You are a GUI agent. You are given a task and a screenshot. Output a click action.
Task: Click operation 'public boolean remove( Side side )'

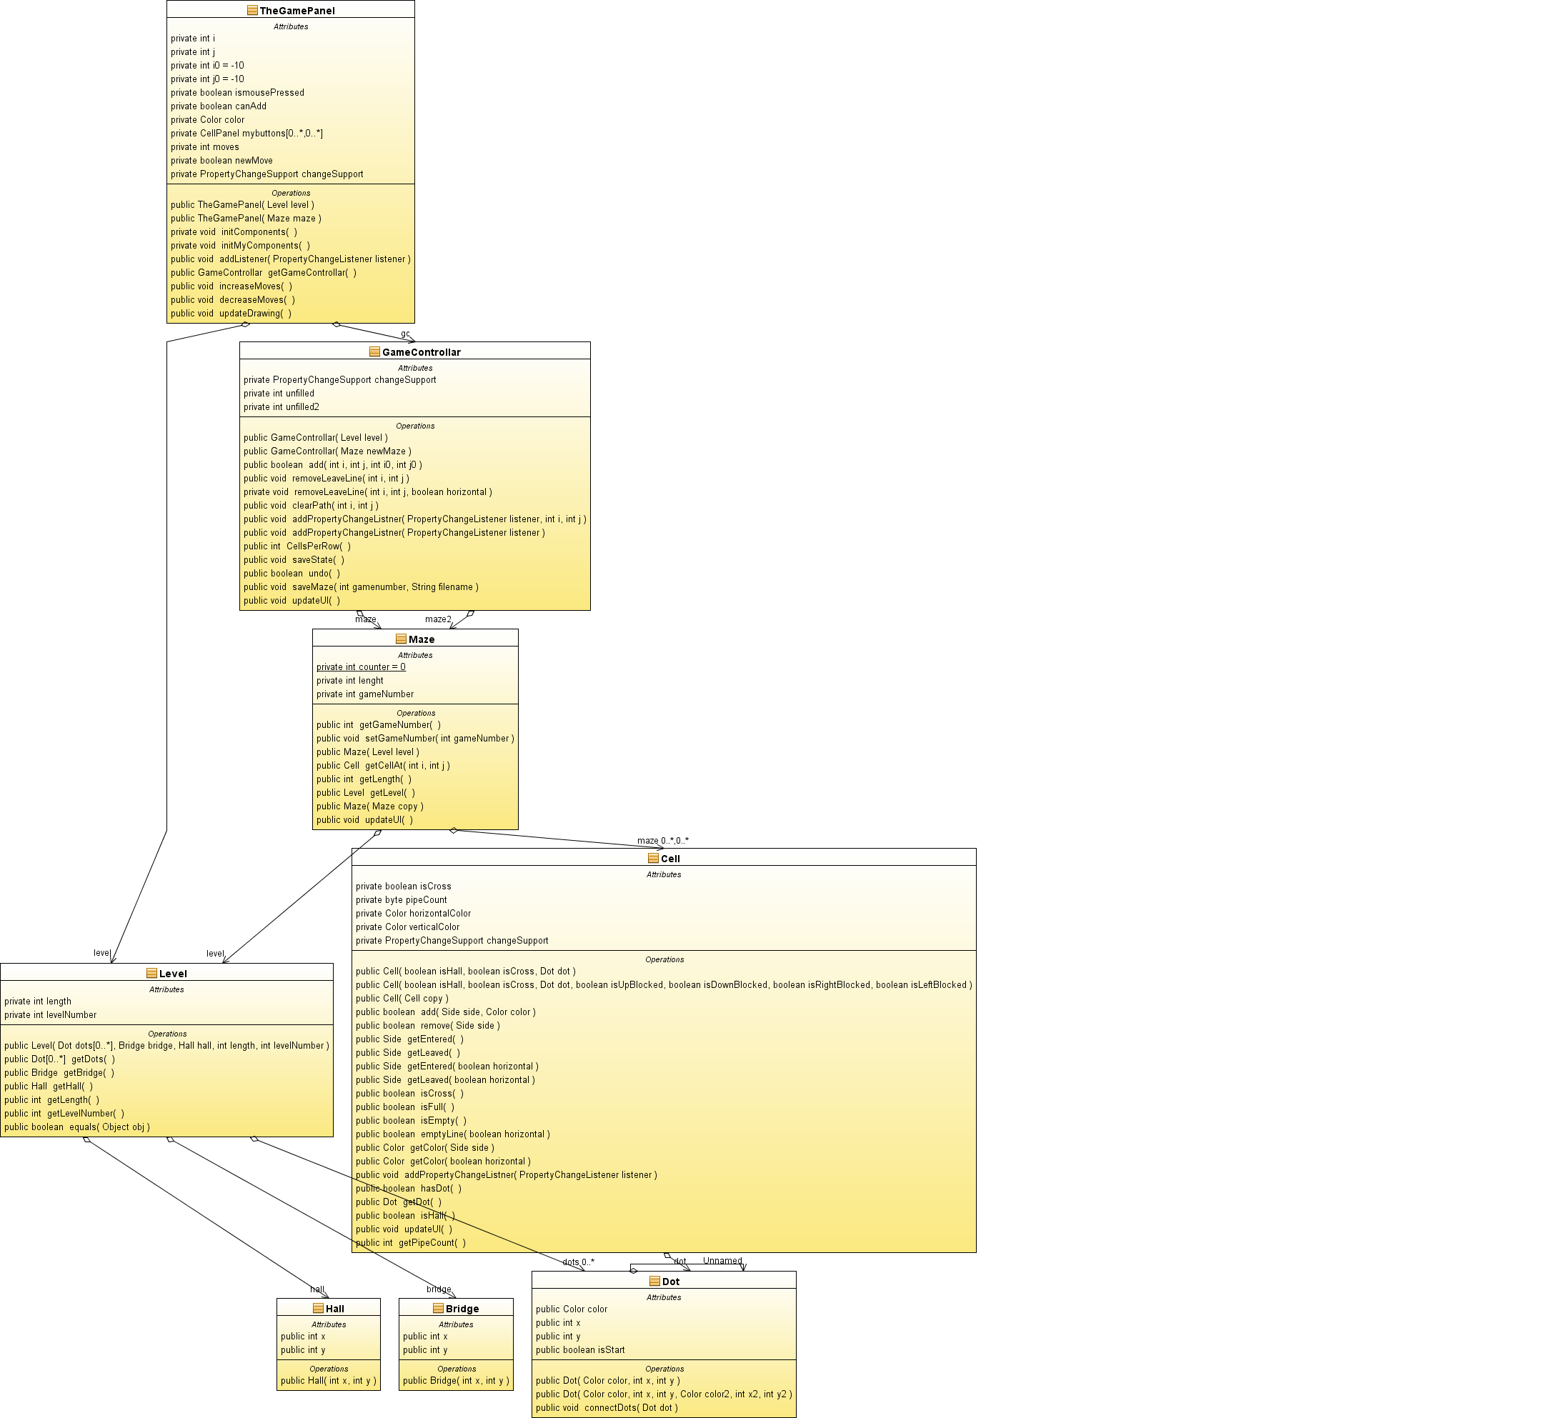(427, 1026)
